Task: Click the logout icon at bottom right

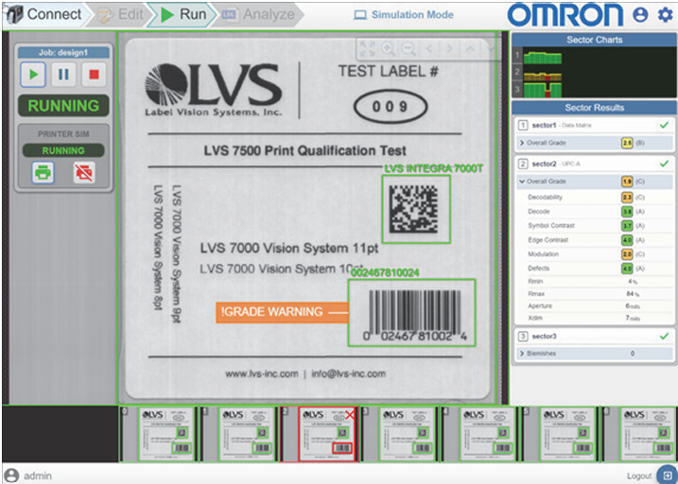Action: click(667, 475)
